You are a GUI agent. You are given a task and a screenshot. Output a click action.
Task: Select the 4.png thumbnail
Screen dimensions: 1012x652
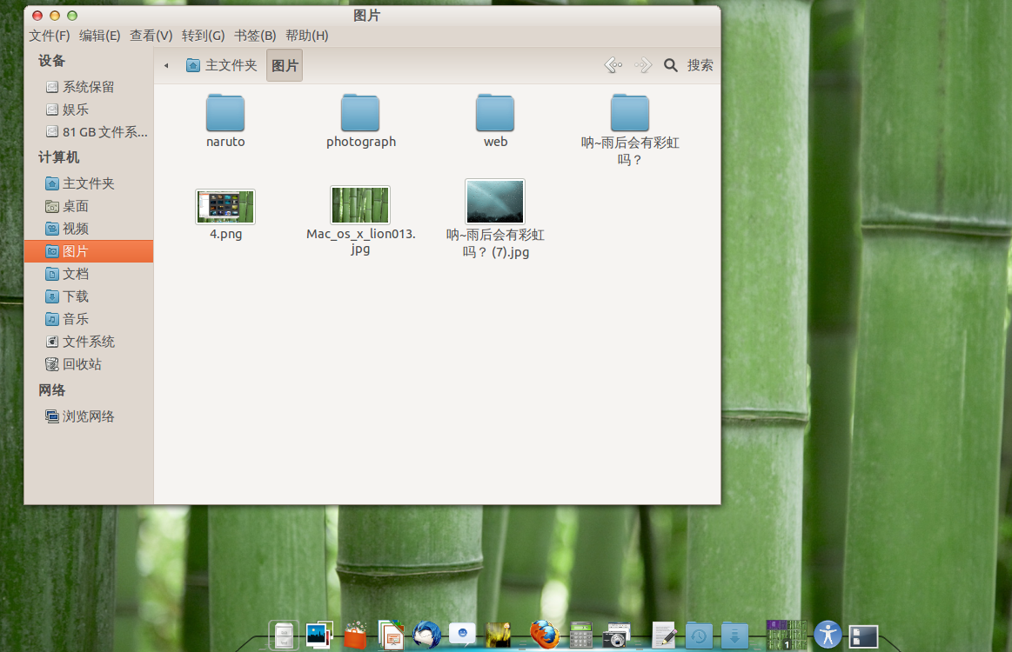tap(225, 206)
